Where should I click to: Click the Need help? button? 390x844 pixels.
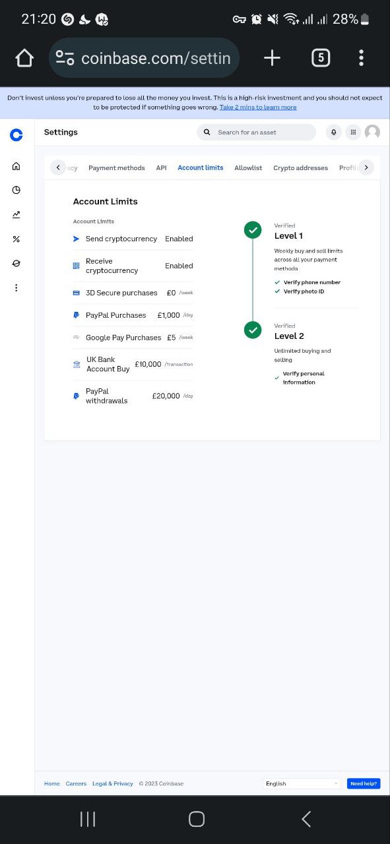pos(364,783)
